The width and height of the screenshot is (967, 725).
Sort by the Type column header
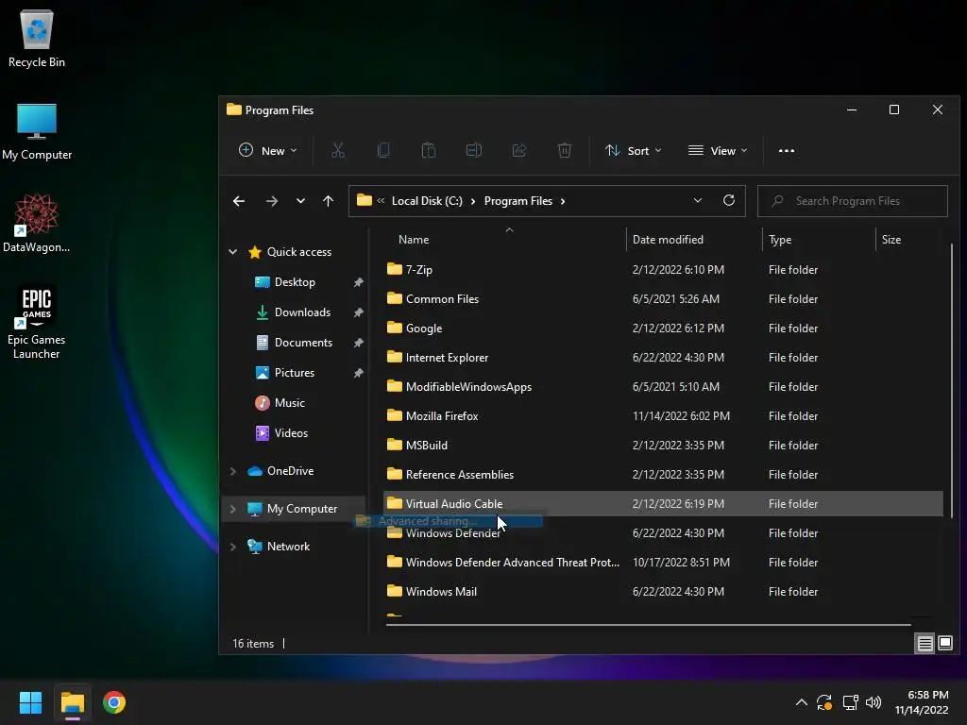779,240
